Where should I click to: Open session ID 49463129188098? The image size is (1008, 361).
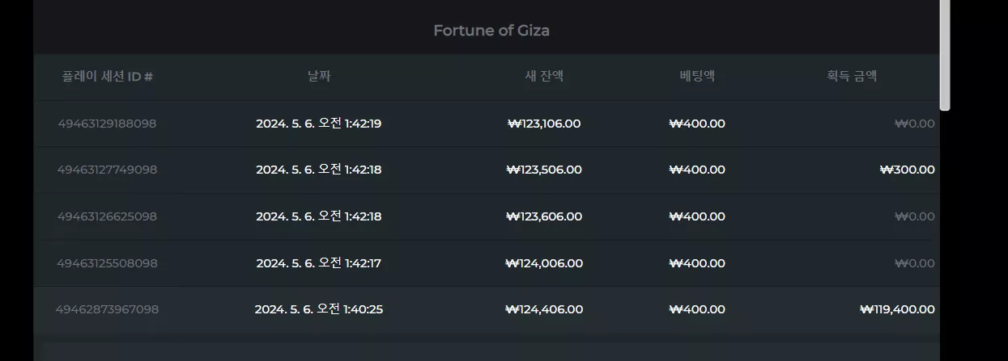107,124
